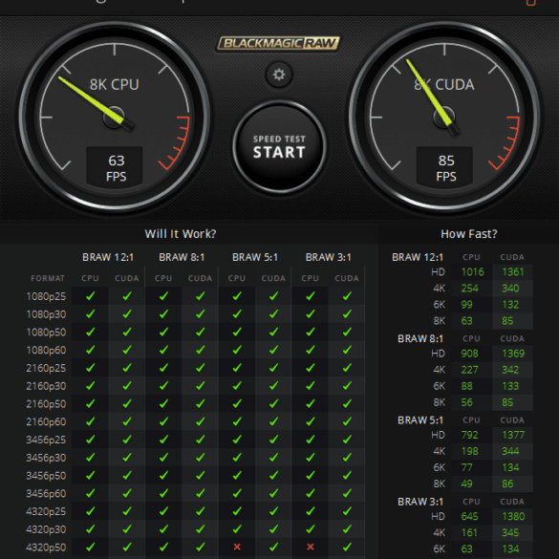Click the red X for 4320p50 BRAW 3:1 CPU

[311, 547]
